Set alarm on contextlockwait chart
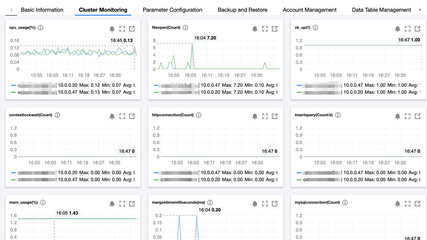This screenshot has height=240, width=427. coord(112,116)
